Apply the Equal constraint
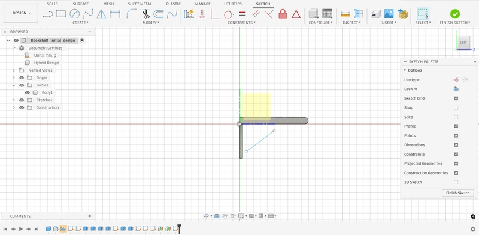479x235 pixels. (x=242, y=14)
